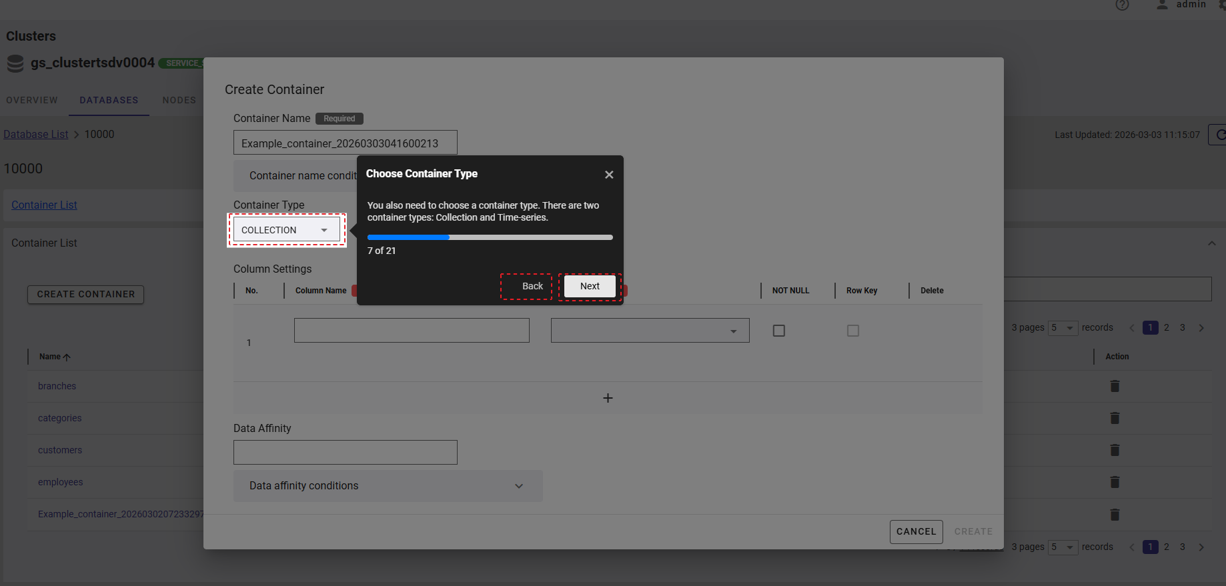1226x586 pixels.
Task: Click the admin user profile icon
Action: click(1162, 5)
